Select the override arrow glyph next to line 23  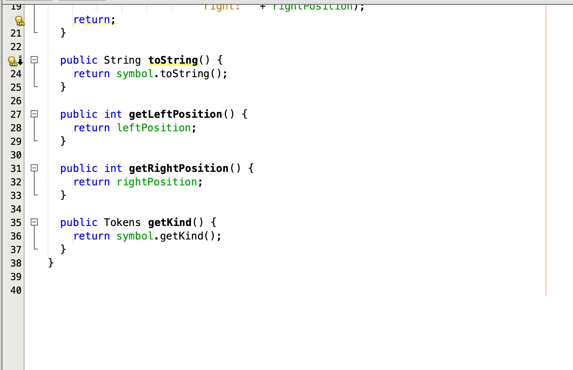pyautogui.click(x=20, y=62)
